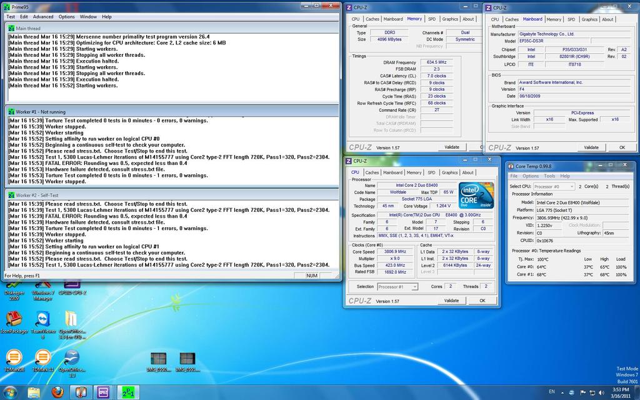Switch to Core Temp via its taskbar thermometer icon
This screenshot has width=640, height=400.
tap(81, 392)
